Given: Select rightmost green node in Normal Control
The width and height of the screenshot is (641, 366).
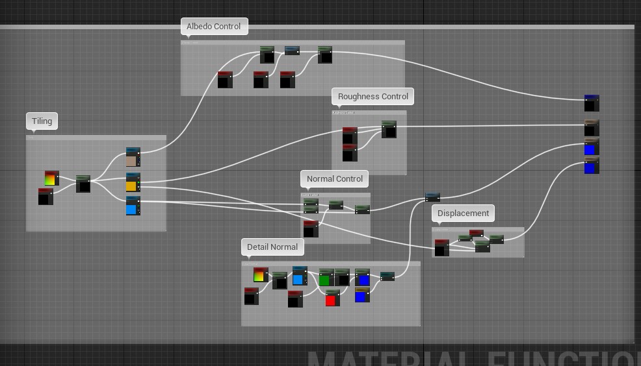Looking at the screenshot, I should click(x=362, y=210).
